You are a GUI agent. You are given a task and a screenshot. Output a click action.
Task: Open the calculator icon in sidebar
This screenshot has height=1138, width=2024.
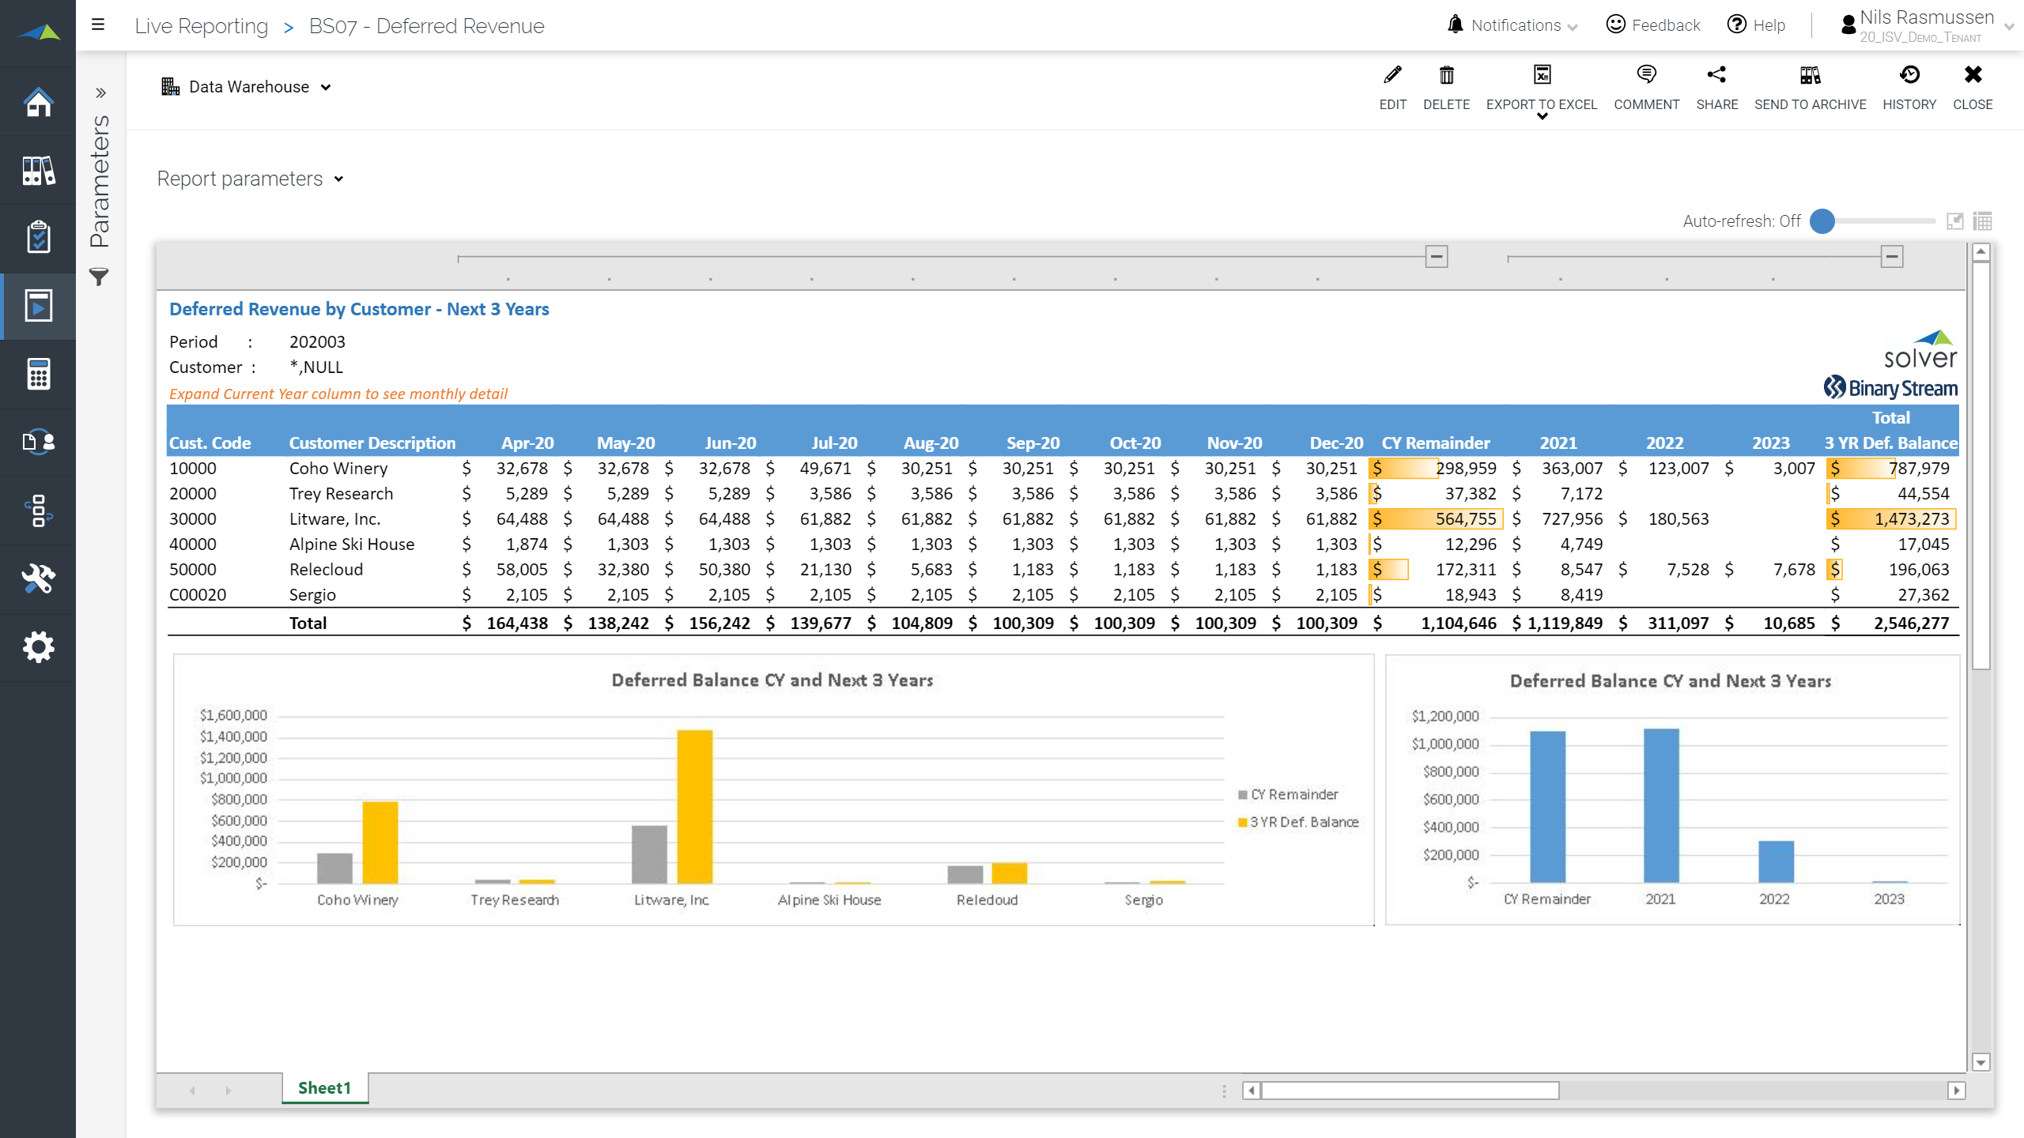(38, 374)
